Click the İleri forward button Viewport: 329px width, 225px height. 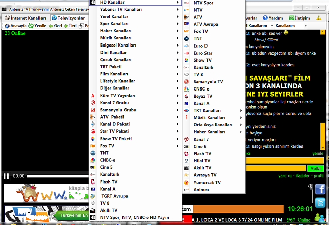click(70, 26)
